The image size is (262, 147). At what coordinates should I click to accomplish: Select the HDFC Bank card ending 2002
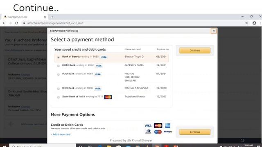coord(58,66)
